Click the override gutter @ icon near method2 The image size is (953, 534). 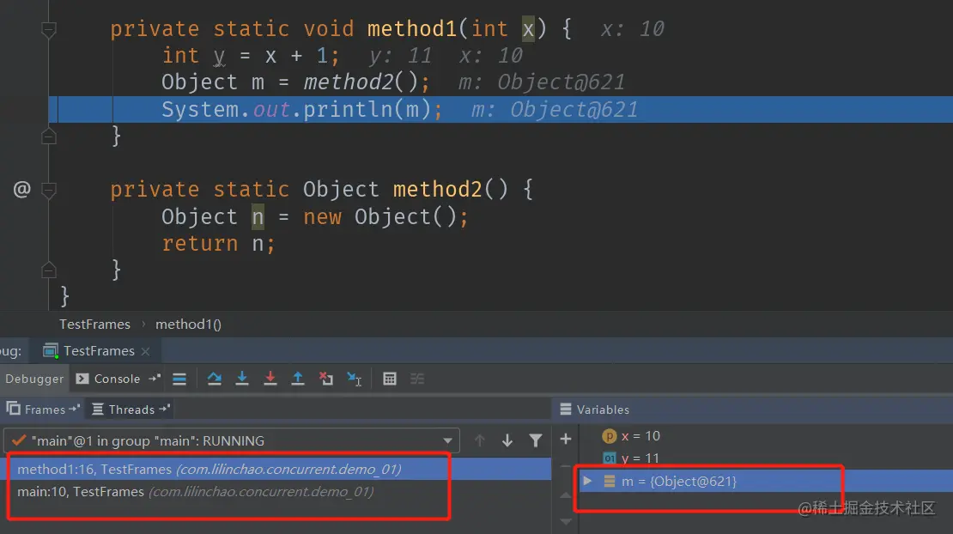click(x=21, y=190)
